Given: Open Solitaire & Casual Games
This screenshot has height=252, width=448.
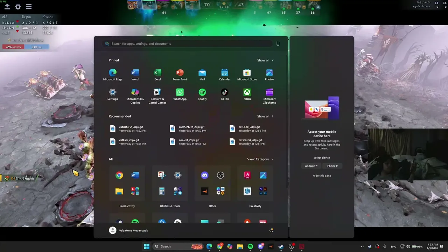Looking at the screenshot, I should coord(157,96).
